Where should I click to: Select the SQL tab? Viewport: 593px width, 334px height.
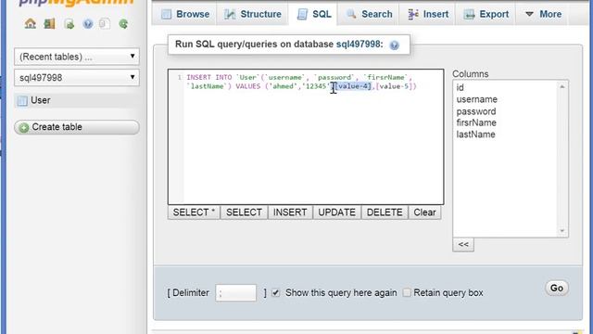(313, 14)
